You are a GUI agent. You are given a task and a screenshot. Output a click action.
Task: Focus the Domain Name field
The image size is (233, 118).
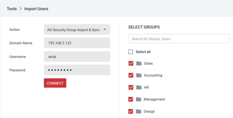point(77,43)
